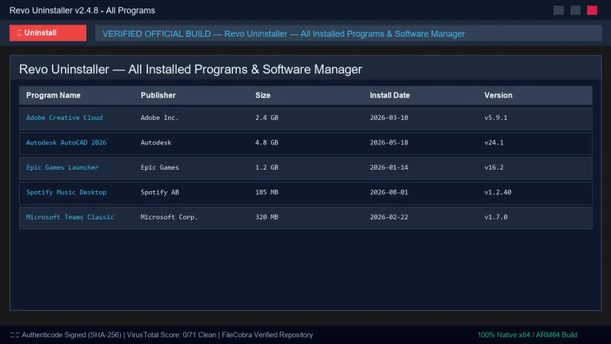Click publisher cell Adobe Inc.

pos(160,118)
